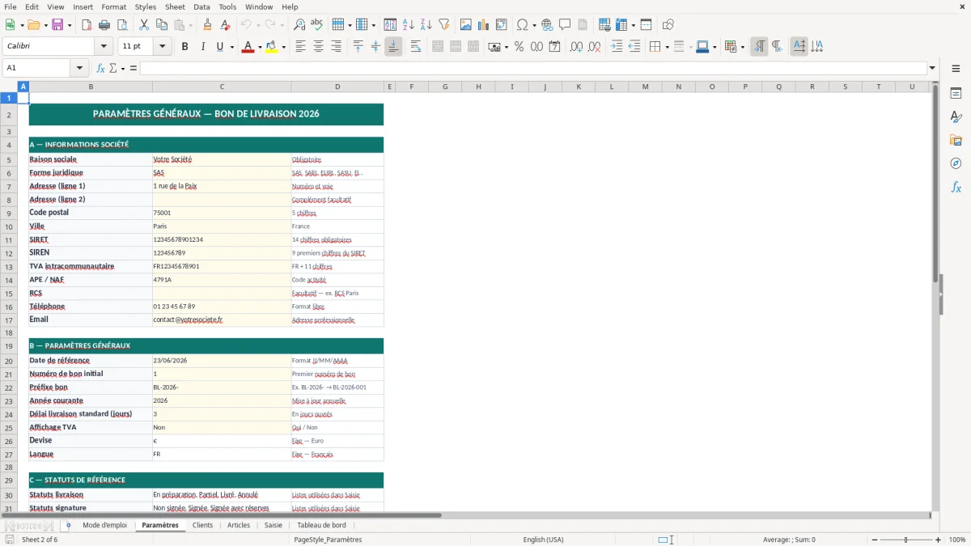Click the yellow Background Color button
The height and width of the screenshot is (546, 971).
[x=271, y=47]
